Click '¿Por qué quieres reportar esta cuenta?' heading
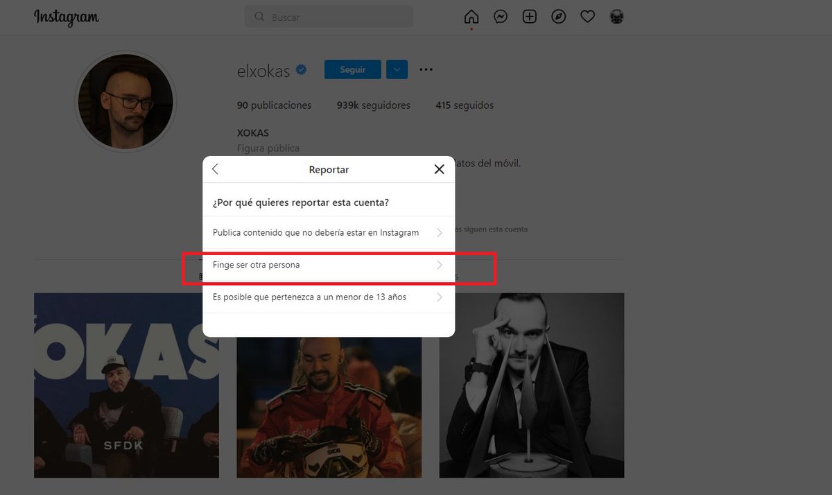 coord(300,203)
